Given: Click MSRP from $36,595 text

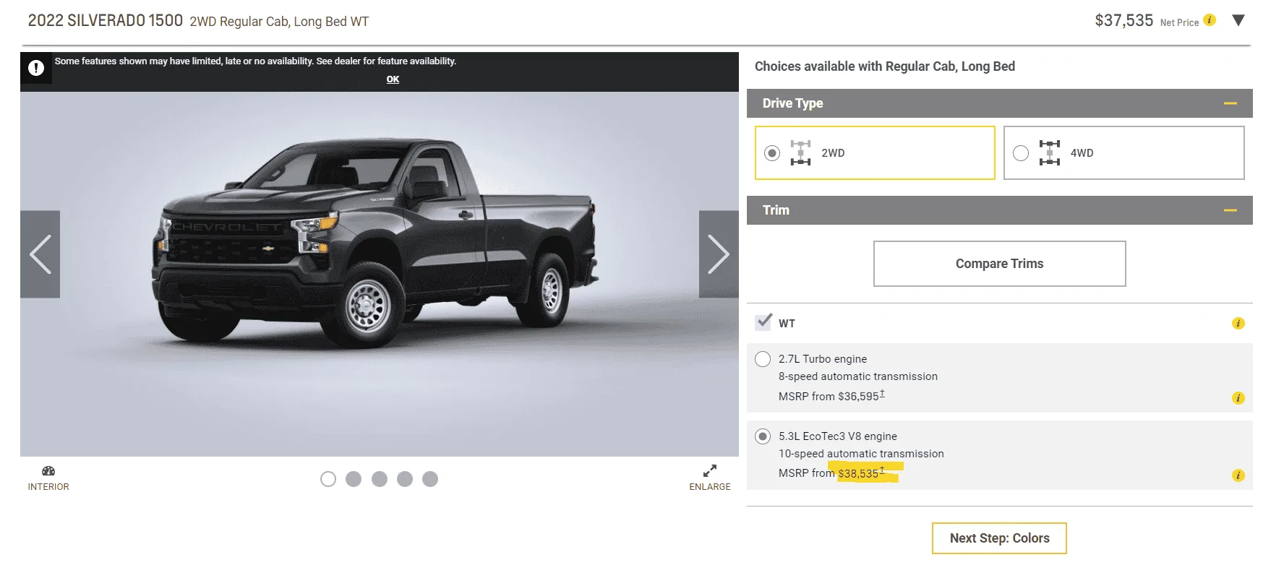Looking at the screenshot, I should pos(831,396).
